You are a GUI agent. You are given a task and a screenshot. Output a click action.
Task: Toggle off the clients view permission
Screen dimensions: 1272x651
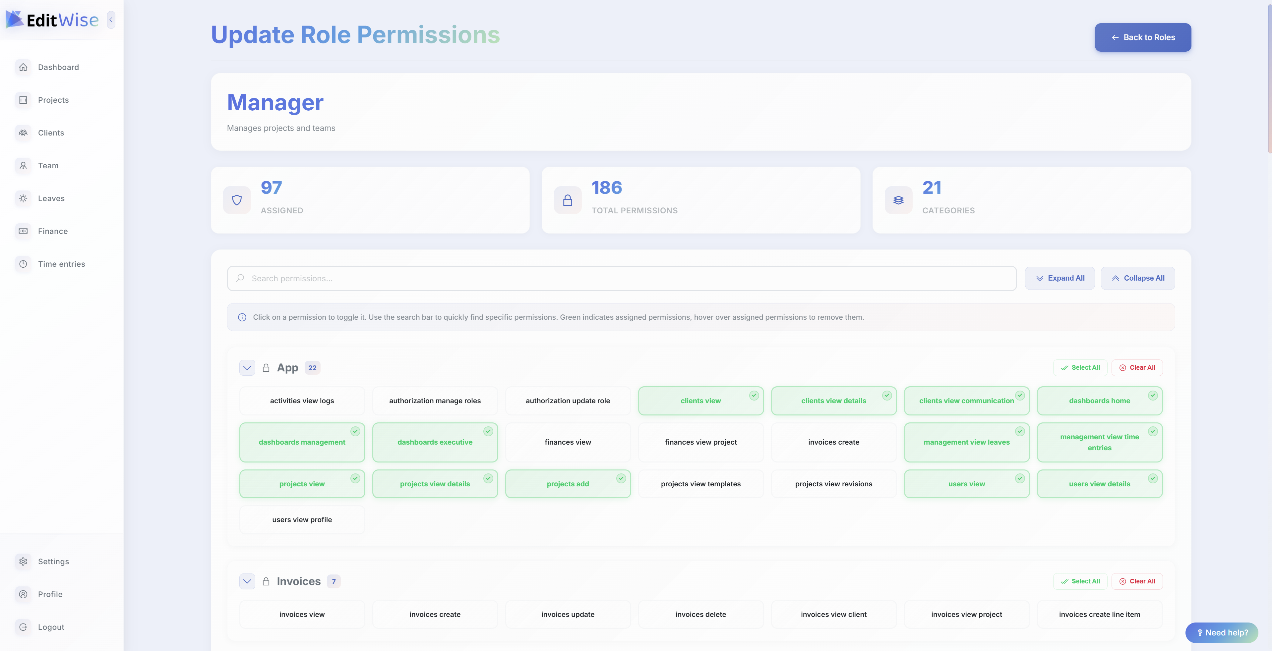click(700, 401)
